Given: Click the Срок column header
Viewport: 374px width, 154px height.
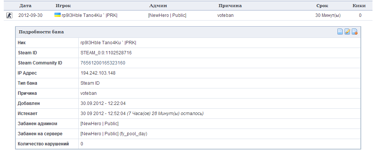Looking at the screenshot, I should point(322,6).
